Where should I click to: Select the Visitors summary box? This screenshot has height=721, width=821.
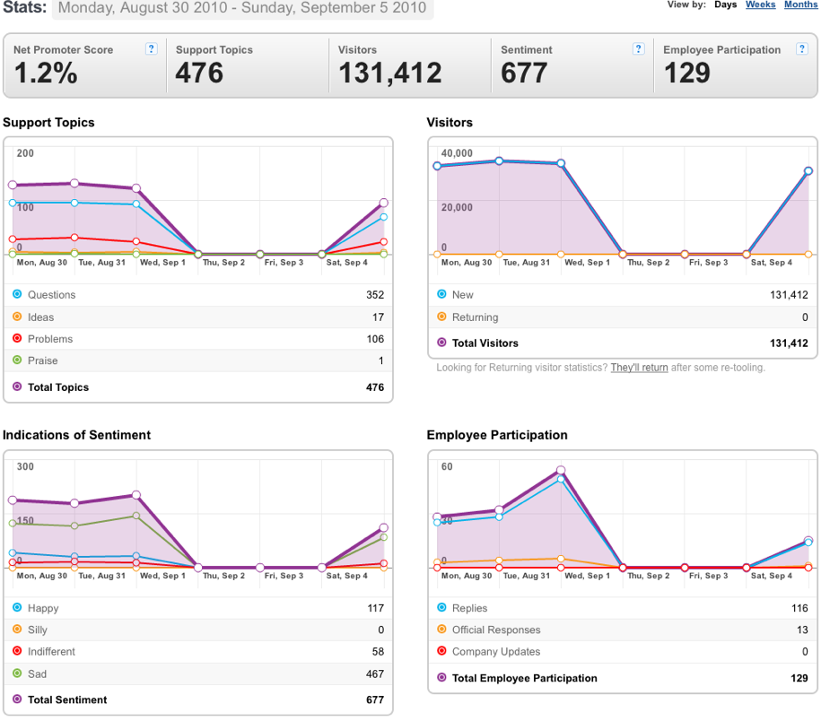[x=410, y=65]
